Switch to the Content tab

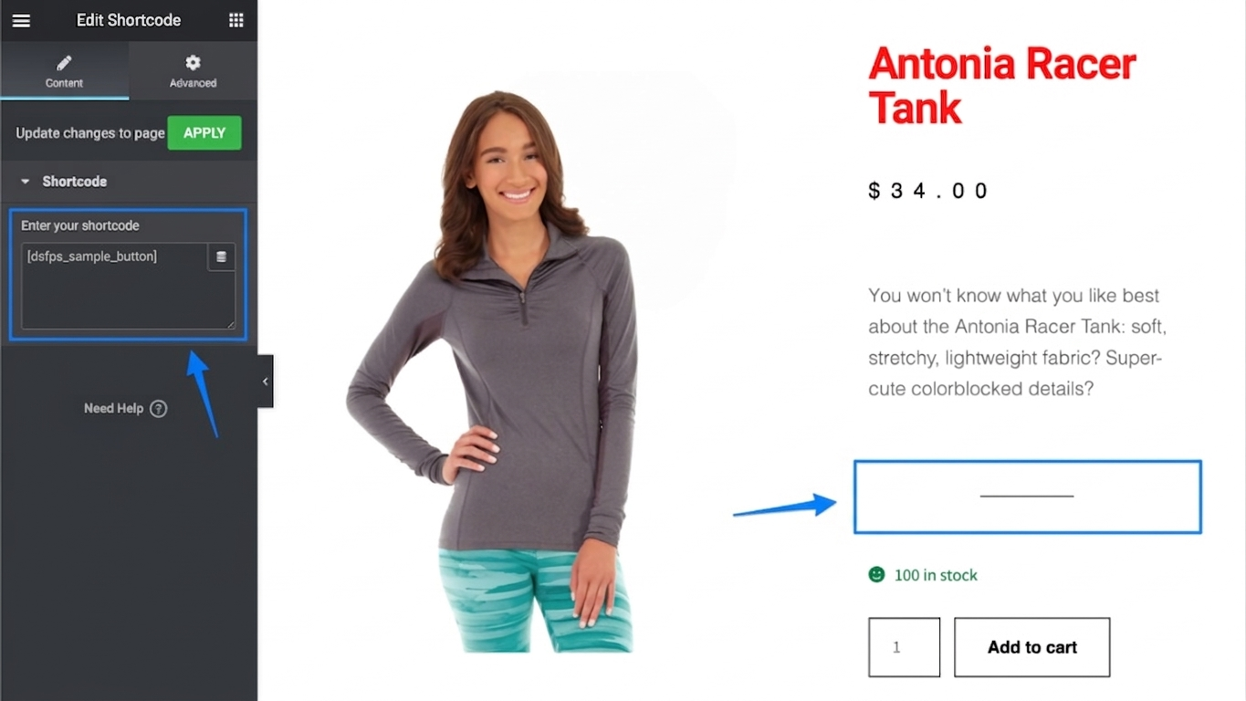click(x=64, y=70)
